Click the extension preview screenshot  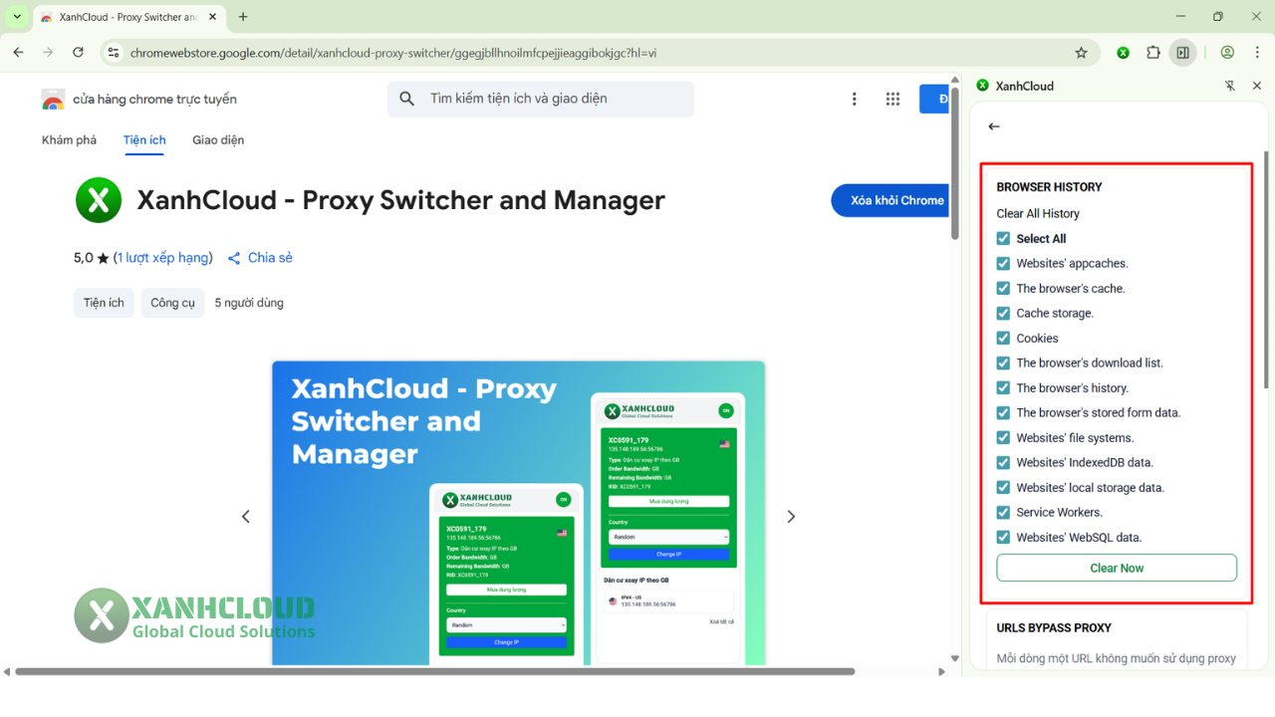click(518, 513)
